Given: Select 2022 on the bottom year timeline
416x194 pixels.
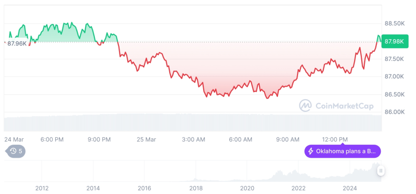Looking at the screenshot, I should (298, 188).
